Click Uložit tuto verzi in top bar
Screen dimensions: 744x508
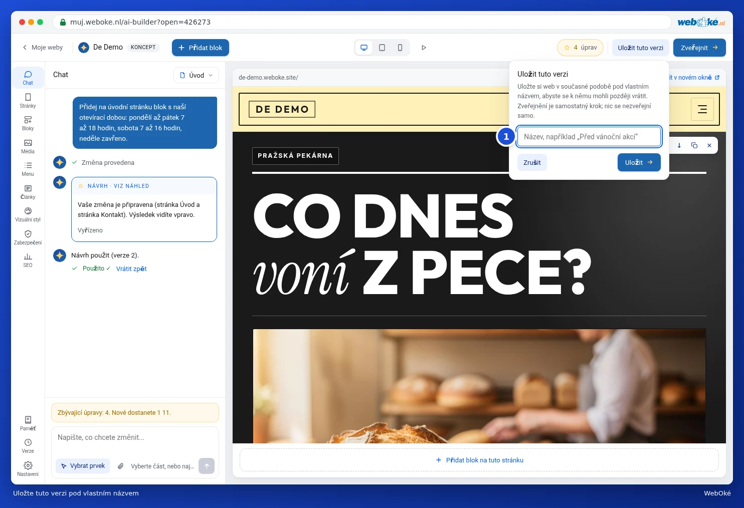tap(640, 48)
